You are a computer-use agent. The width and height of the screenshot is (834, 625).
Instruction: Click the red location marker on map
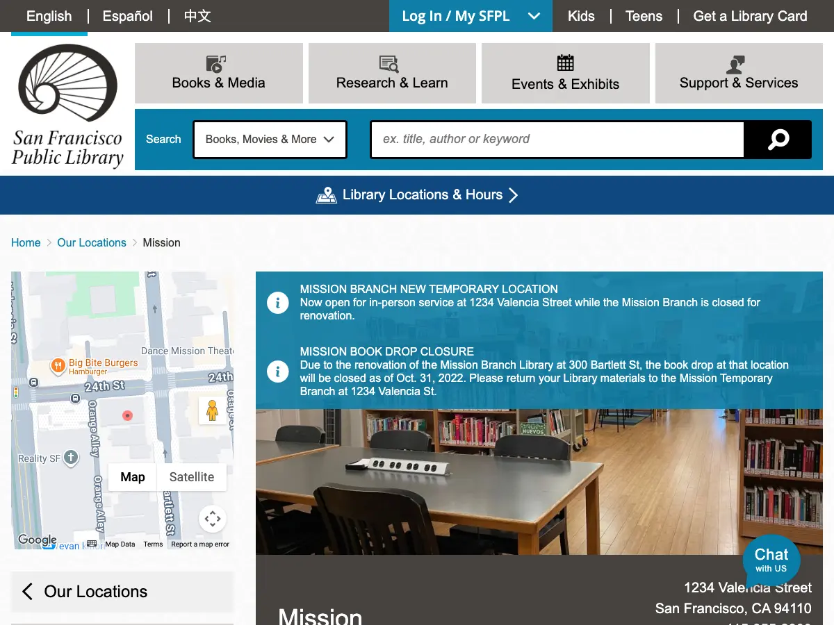click(x=127, y=415)
